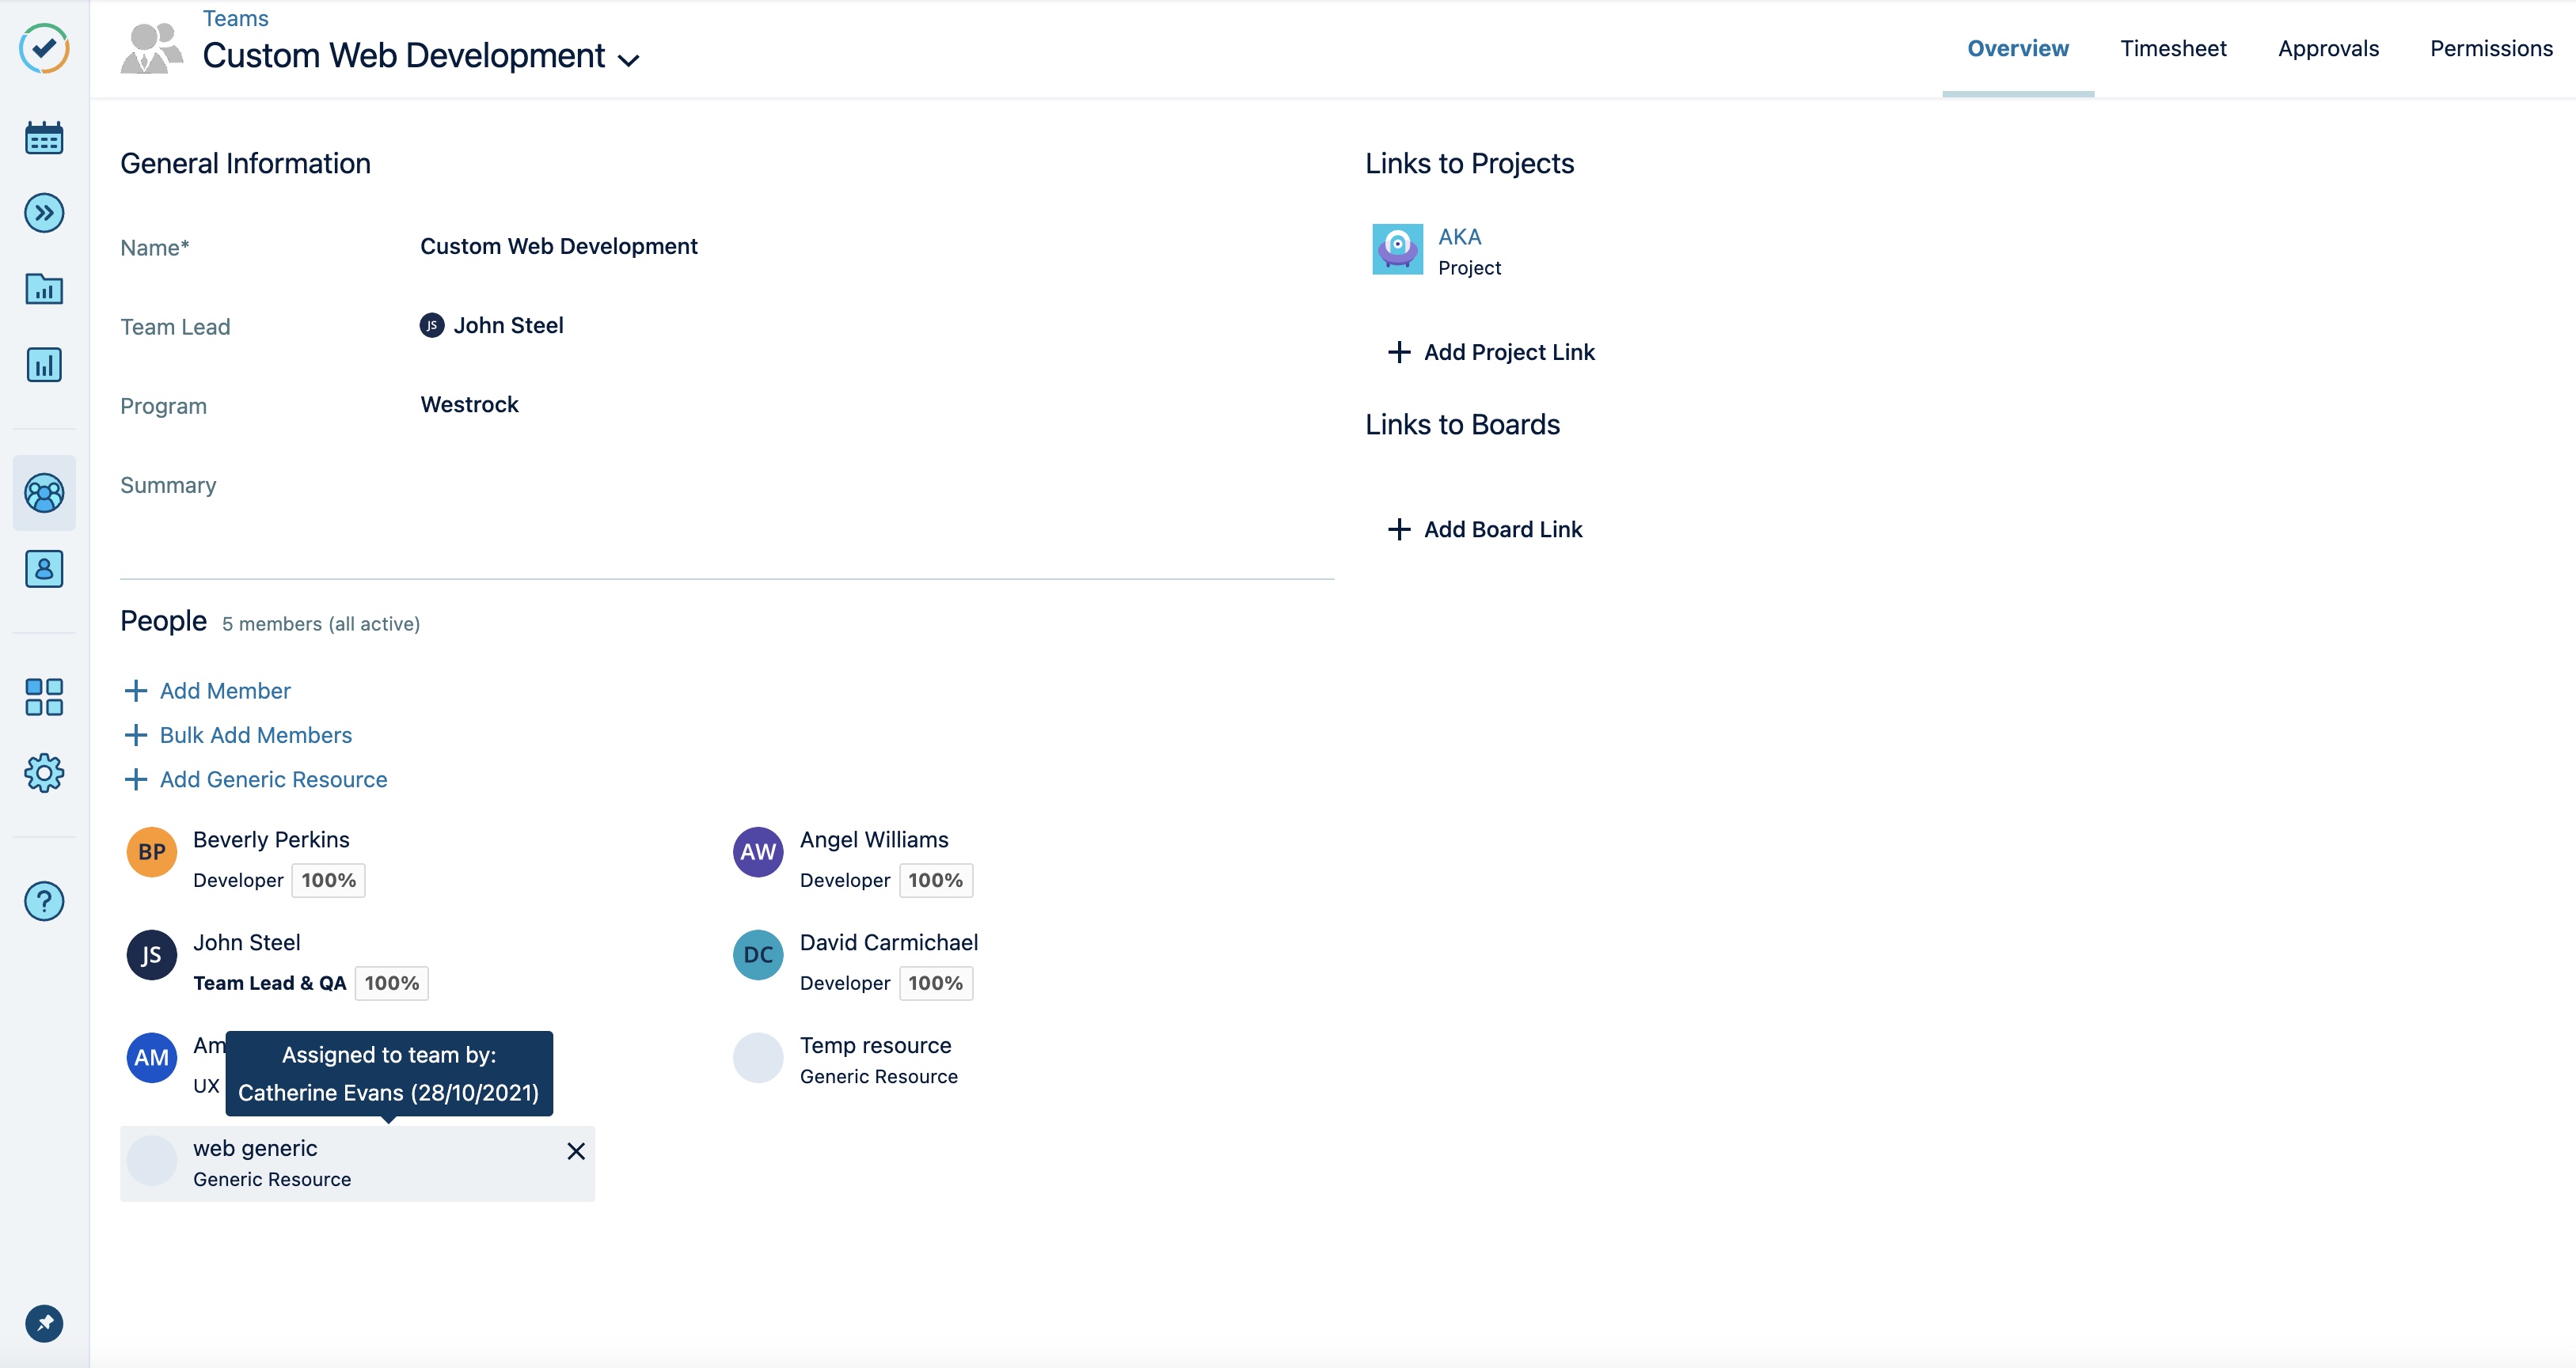Image resolution: width=2576 pixels, height=1368 pixels.
Task: Open the settings gear icon
Action: pyautogui.click(x=44, y=772)
